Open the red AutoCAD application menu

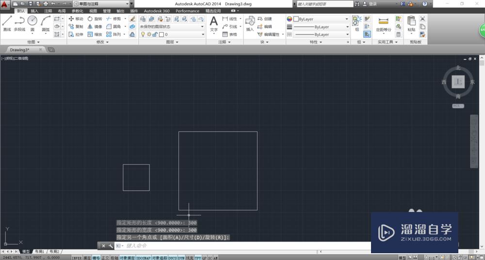click(5, 4)
